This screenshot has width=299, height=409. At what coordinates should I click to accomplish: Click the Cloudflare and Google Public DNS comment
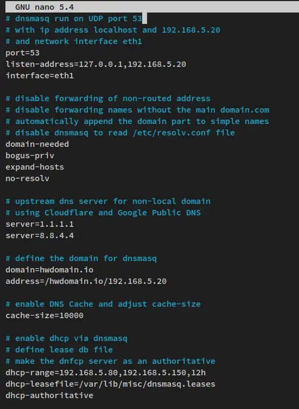(103, 213)
